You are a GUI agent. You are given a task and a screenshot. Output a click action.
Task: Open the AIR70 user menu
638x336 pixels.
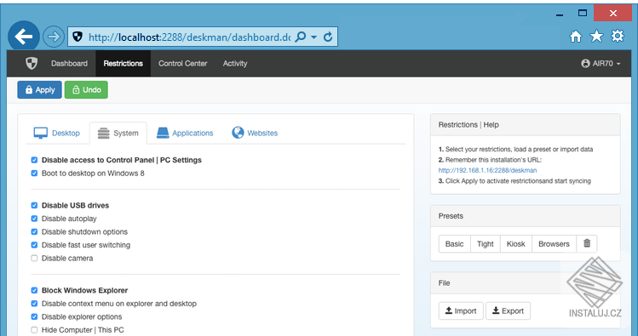[x=601, y=64]
